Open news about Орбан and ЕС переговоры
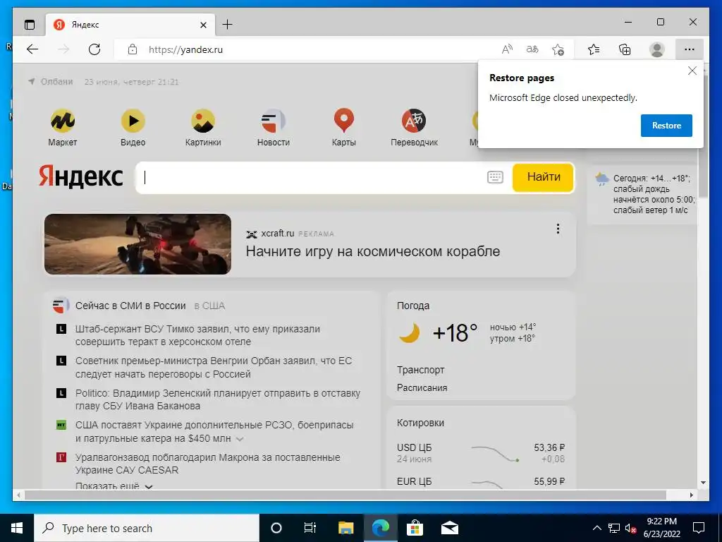 (x=213, y=367)
